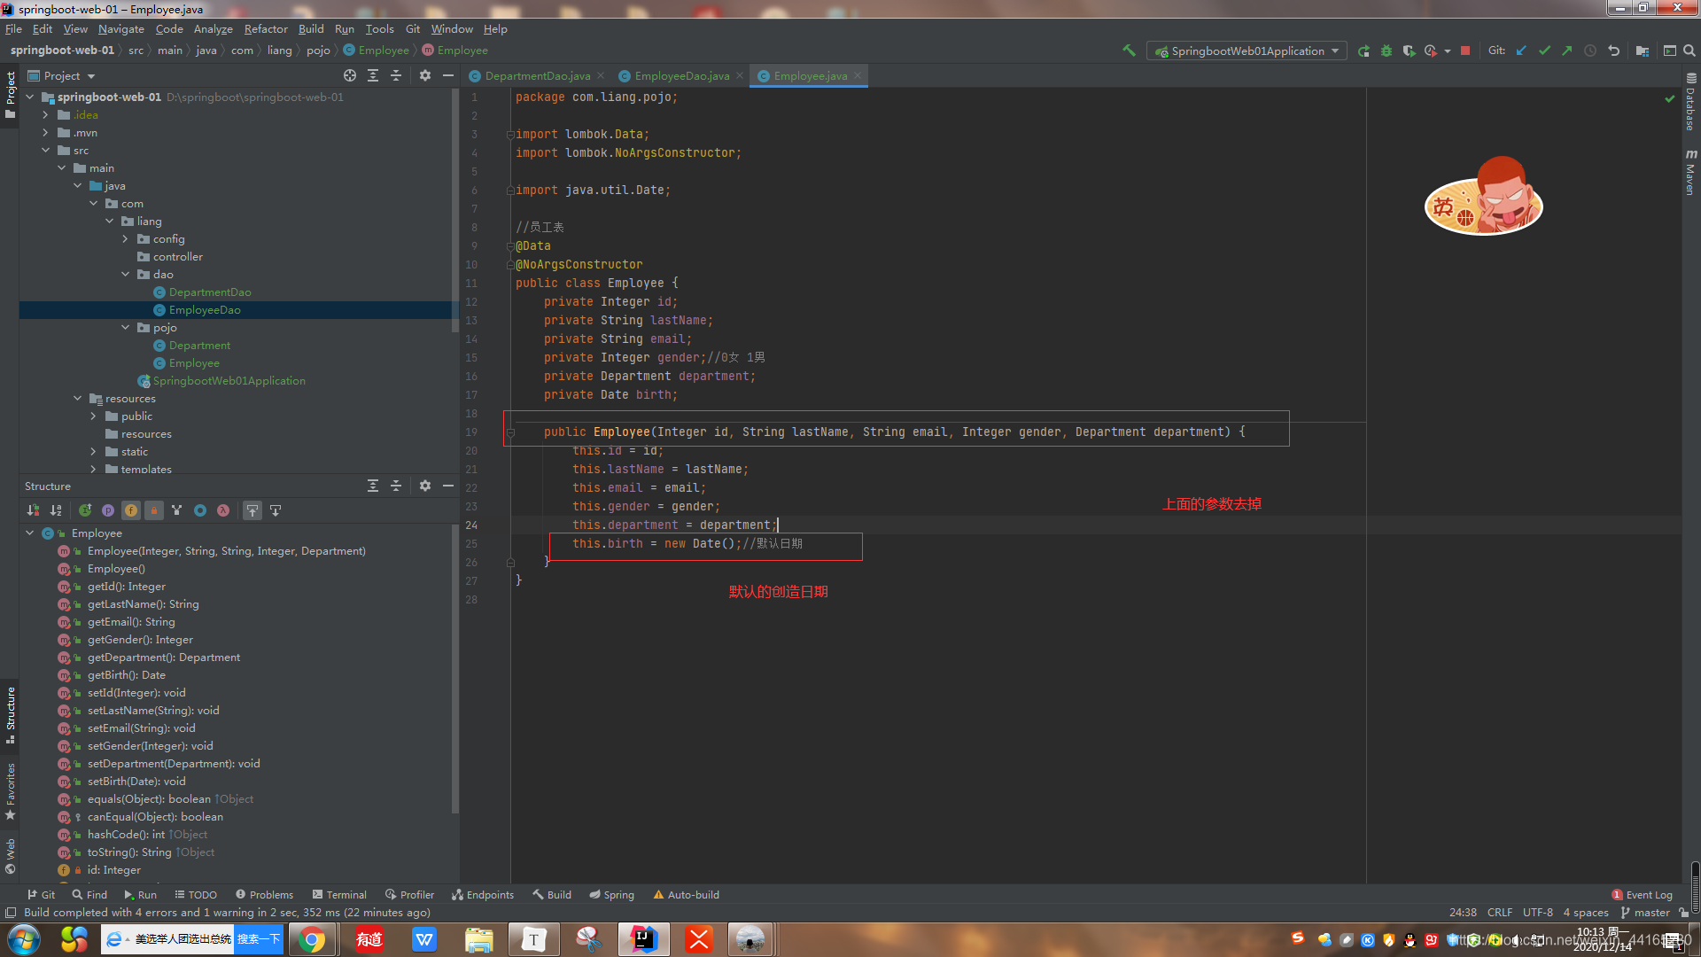The width and height of the screenshot is (1701, 957).
Task: Change UTF-8 file encoding
Action: pyautogui.click(x=1538, y=913)
